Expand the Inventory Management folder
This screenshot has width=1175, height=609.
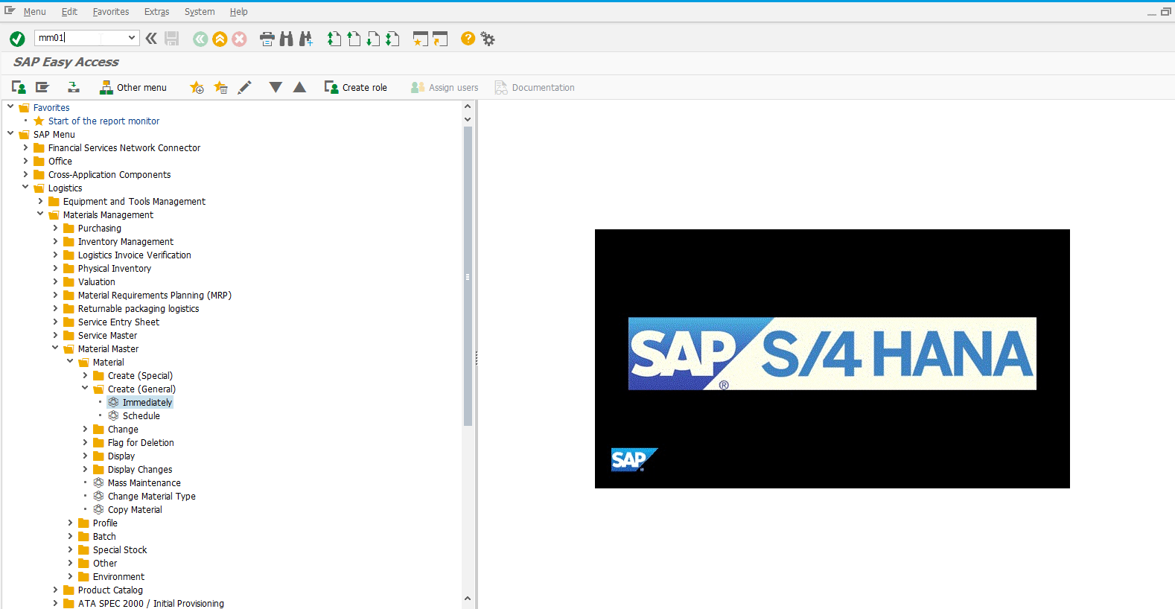coord(55,241)
